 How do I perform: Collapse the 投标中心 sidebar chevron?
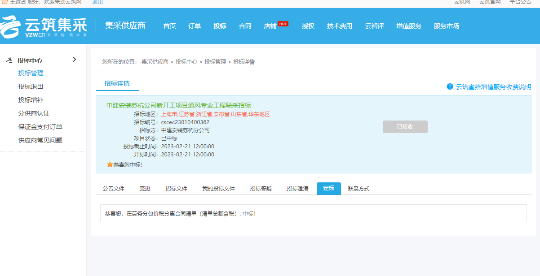click(75, 60)
